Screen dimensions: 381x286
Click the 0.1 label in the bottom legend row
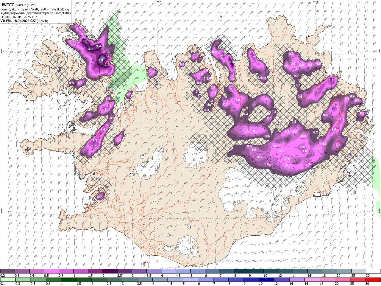coord(2,284)
